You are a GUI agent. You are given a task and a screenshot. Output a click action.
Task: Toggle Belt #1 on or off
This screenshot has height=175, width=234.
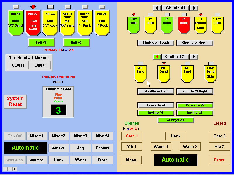point(41,43)
